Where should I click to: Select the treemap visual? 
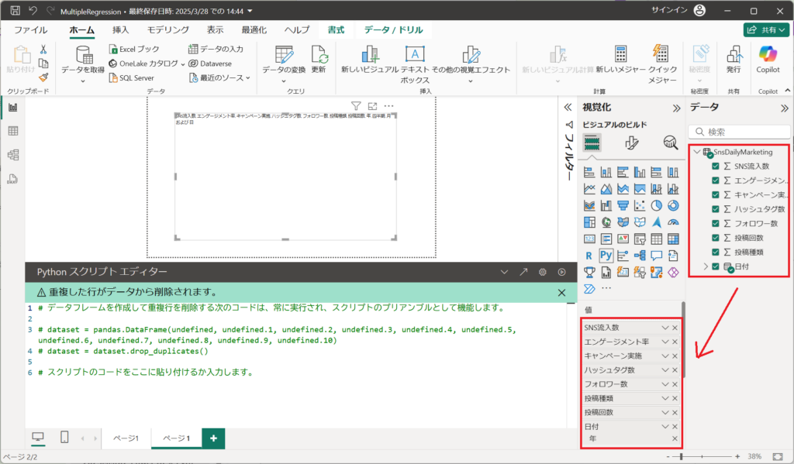(x=589, y=222)
